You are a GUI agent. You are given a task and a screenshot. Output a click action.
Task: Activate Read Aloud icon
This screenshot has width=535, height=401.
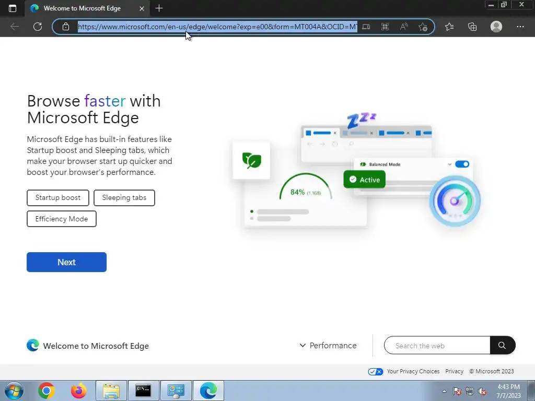coord(404,27)
